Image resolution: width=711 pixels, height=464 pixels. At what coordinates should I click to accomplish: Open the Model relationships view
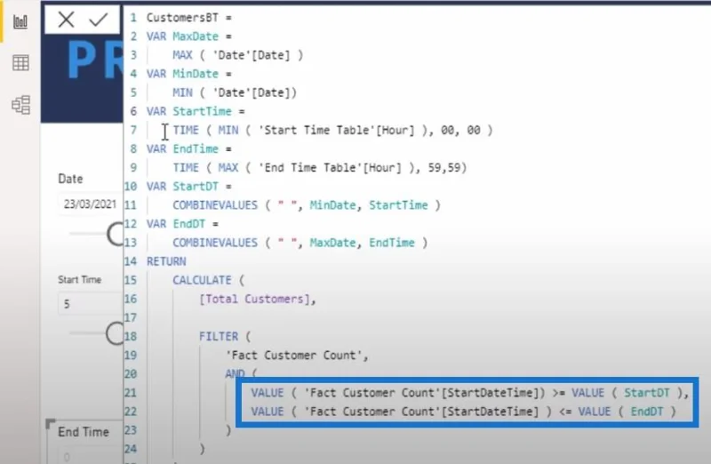click(20, 105)
